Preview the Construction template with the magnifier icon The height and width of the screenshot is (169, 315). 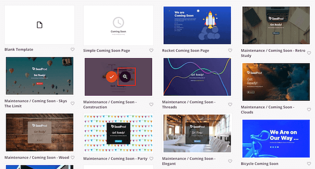tap(125, 77)
